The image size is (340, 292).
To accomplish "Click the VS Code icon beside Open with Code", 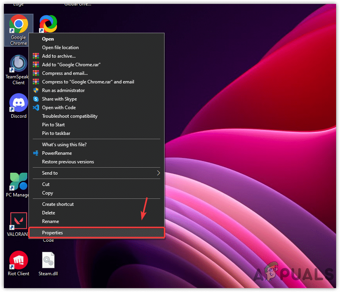I will [x=36, y=108].
